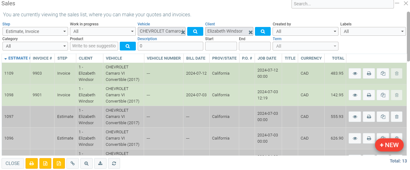Click the zoom magnifier icon at bottom

[86, 163]
